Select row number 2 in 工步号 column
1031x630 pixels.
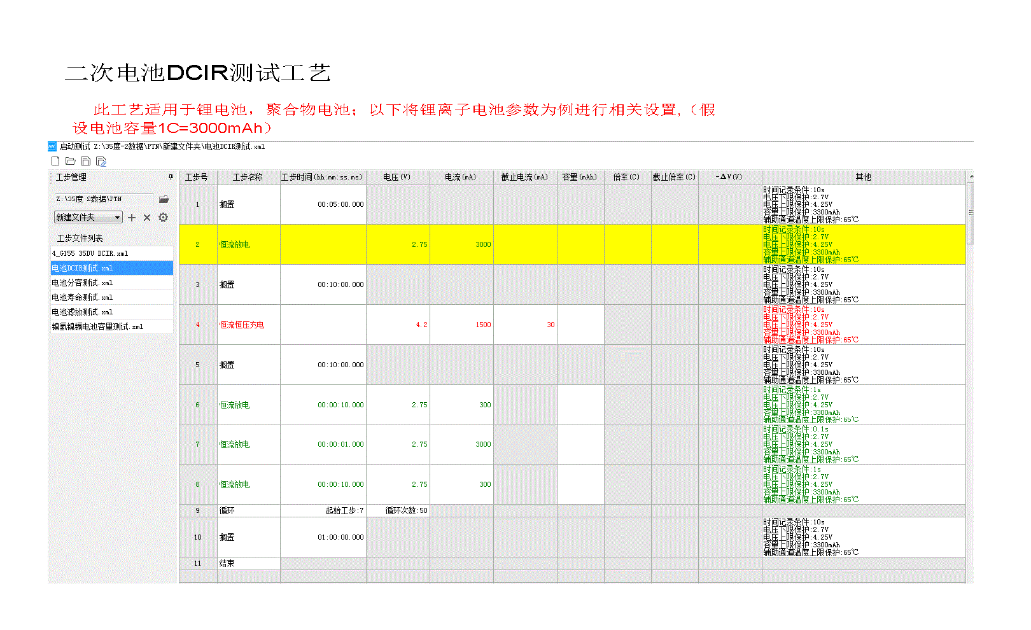(x=198, y=244)
